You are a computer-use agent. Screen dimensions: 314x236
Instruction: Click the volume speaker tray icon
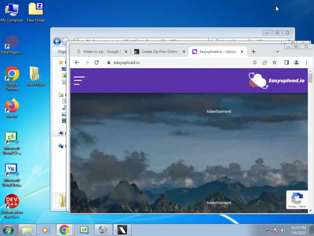(x=283, y=230)
